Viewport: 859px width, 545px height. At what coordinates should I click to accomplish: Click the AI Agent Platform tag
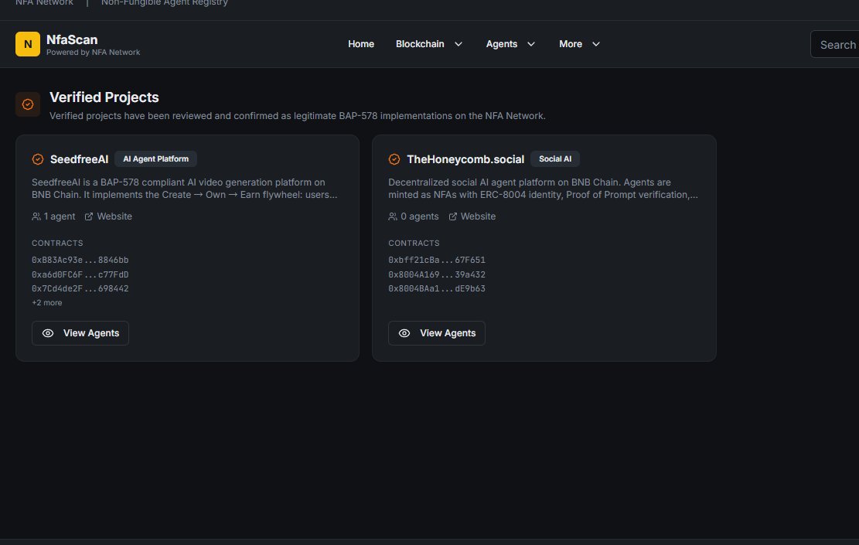155,158
